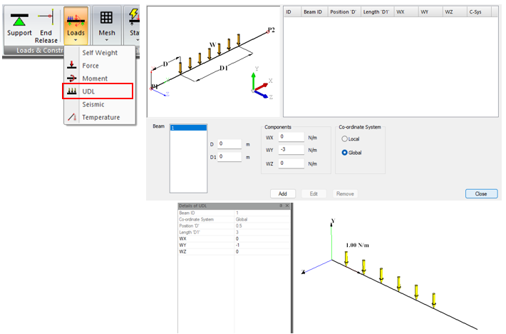This screenshot has height=334, width=506.
Task: Select the UDL load icon
Action: [71, 91]
